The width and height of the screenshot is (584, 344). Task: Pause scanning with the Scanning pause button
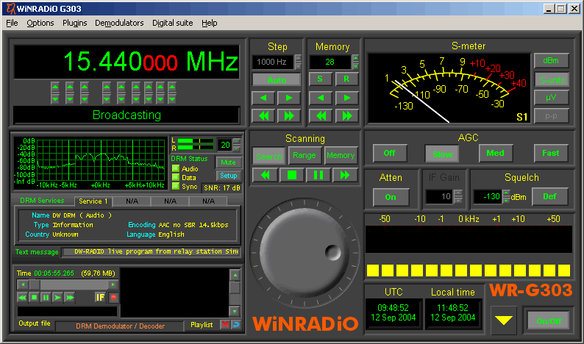(x=318, y=175)
